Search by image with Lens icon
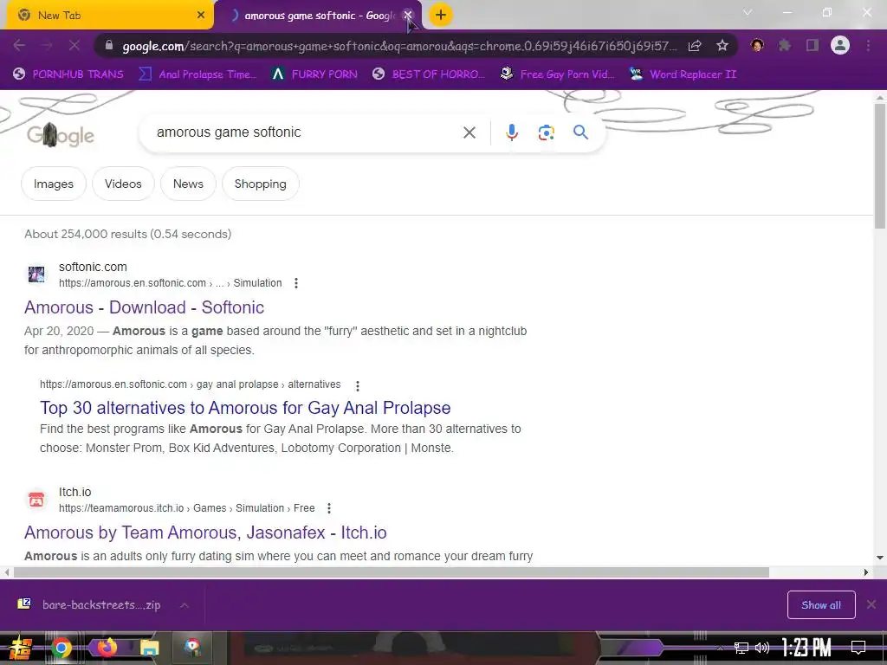This screenshot has width=887, height=665. tap(546, 132)
